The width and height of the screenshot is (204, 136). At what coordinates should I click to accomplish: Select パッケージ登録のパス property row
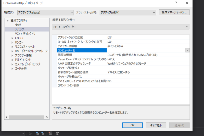(x=123, y=77)
